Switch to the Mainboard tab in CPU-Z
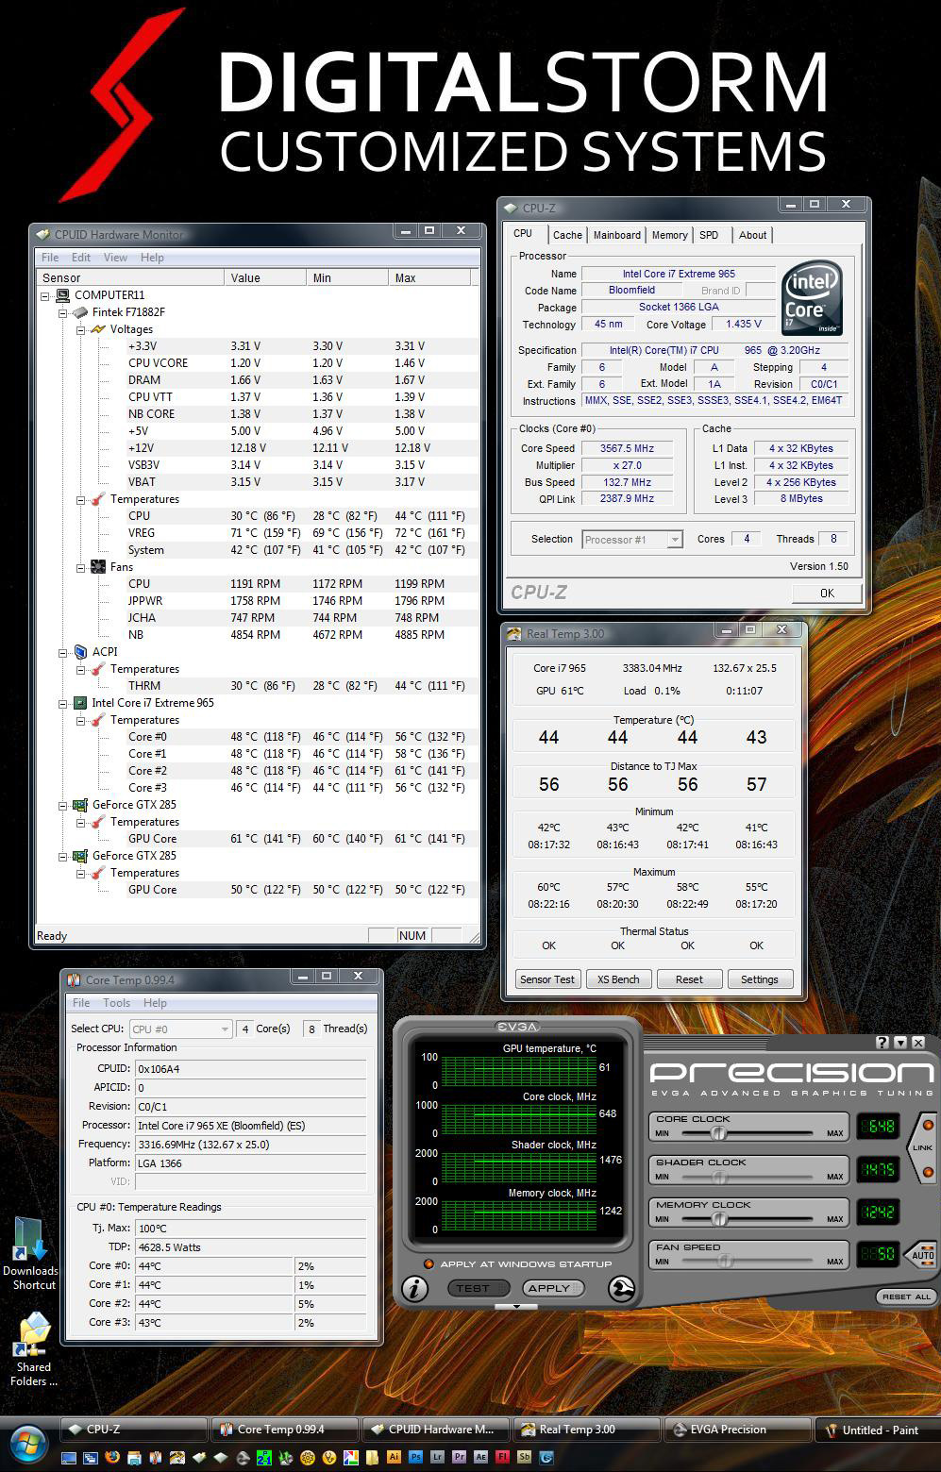This screenshot has width=941, height=1472. 617,235
